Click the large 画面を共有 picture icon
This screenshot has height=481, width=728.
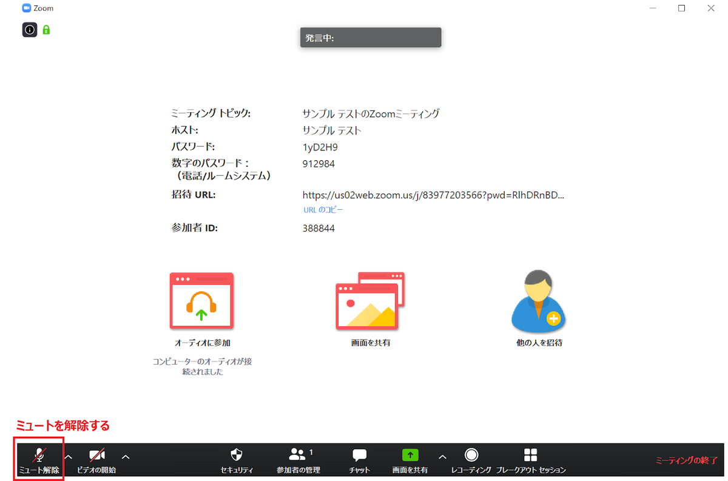pos(370,301)
